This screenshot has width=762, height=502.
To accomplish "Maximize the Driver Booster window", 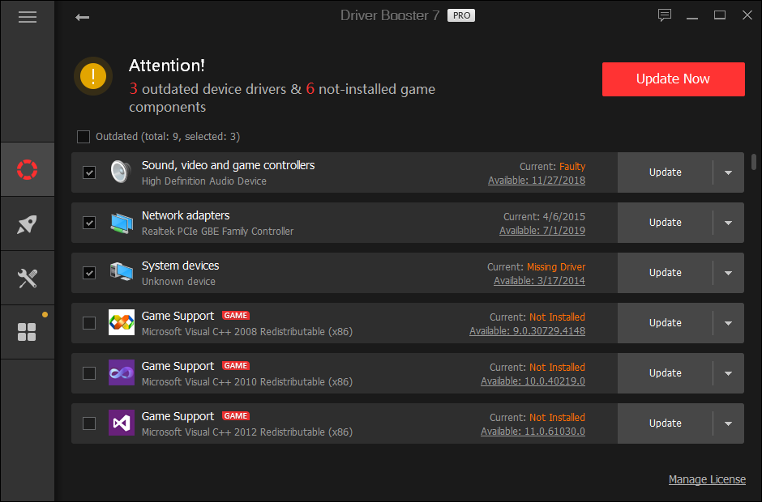I will pyautogui.click(x=720, y=15).
